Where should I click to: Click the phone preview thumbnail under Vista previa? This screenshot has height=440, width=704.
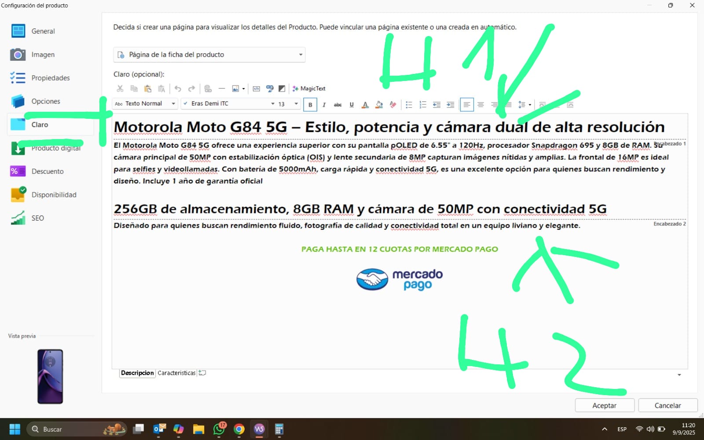(x=50, y=377)
